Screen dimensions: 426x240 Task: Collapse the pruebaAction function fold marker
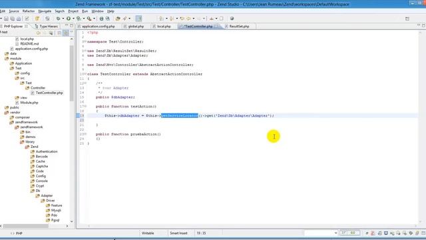85,134
